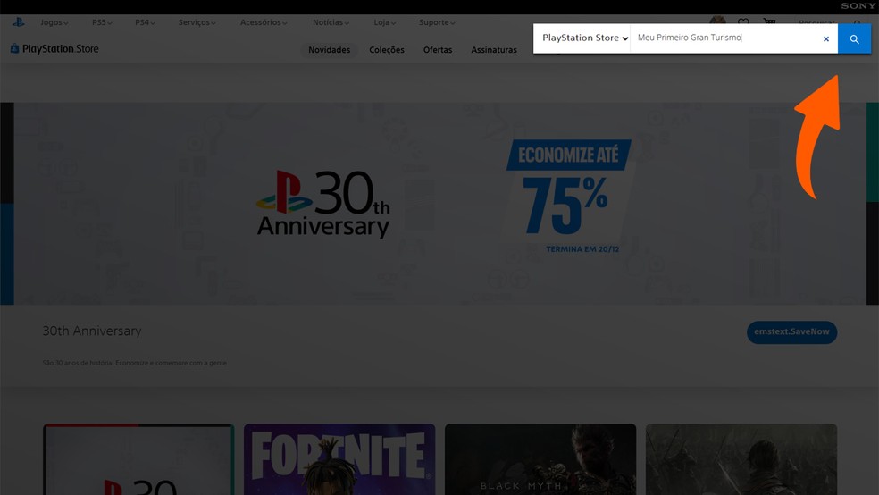Expand the PS5 menu
Image resolution: width=879 pixels, height=495 pixels.
pos(102,22)
